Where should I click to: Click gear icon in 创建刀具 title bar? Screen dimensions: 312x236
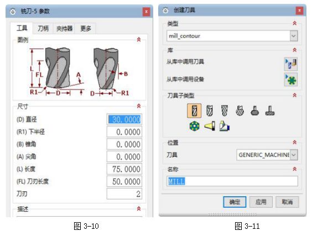coord(165,11)
